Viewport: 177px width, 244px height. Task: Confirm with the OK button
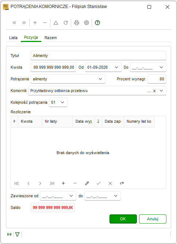pyautogui.click(x=123, y=219)
